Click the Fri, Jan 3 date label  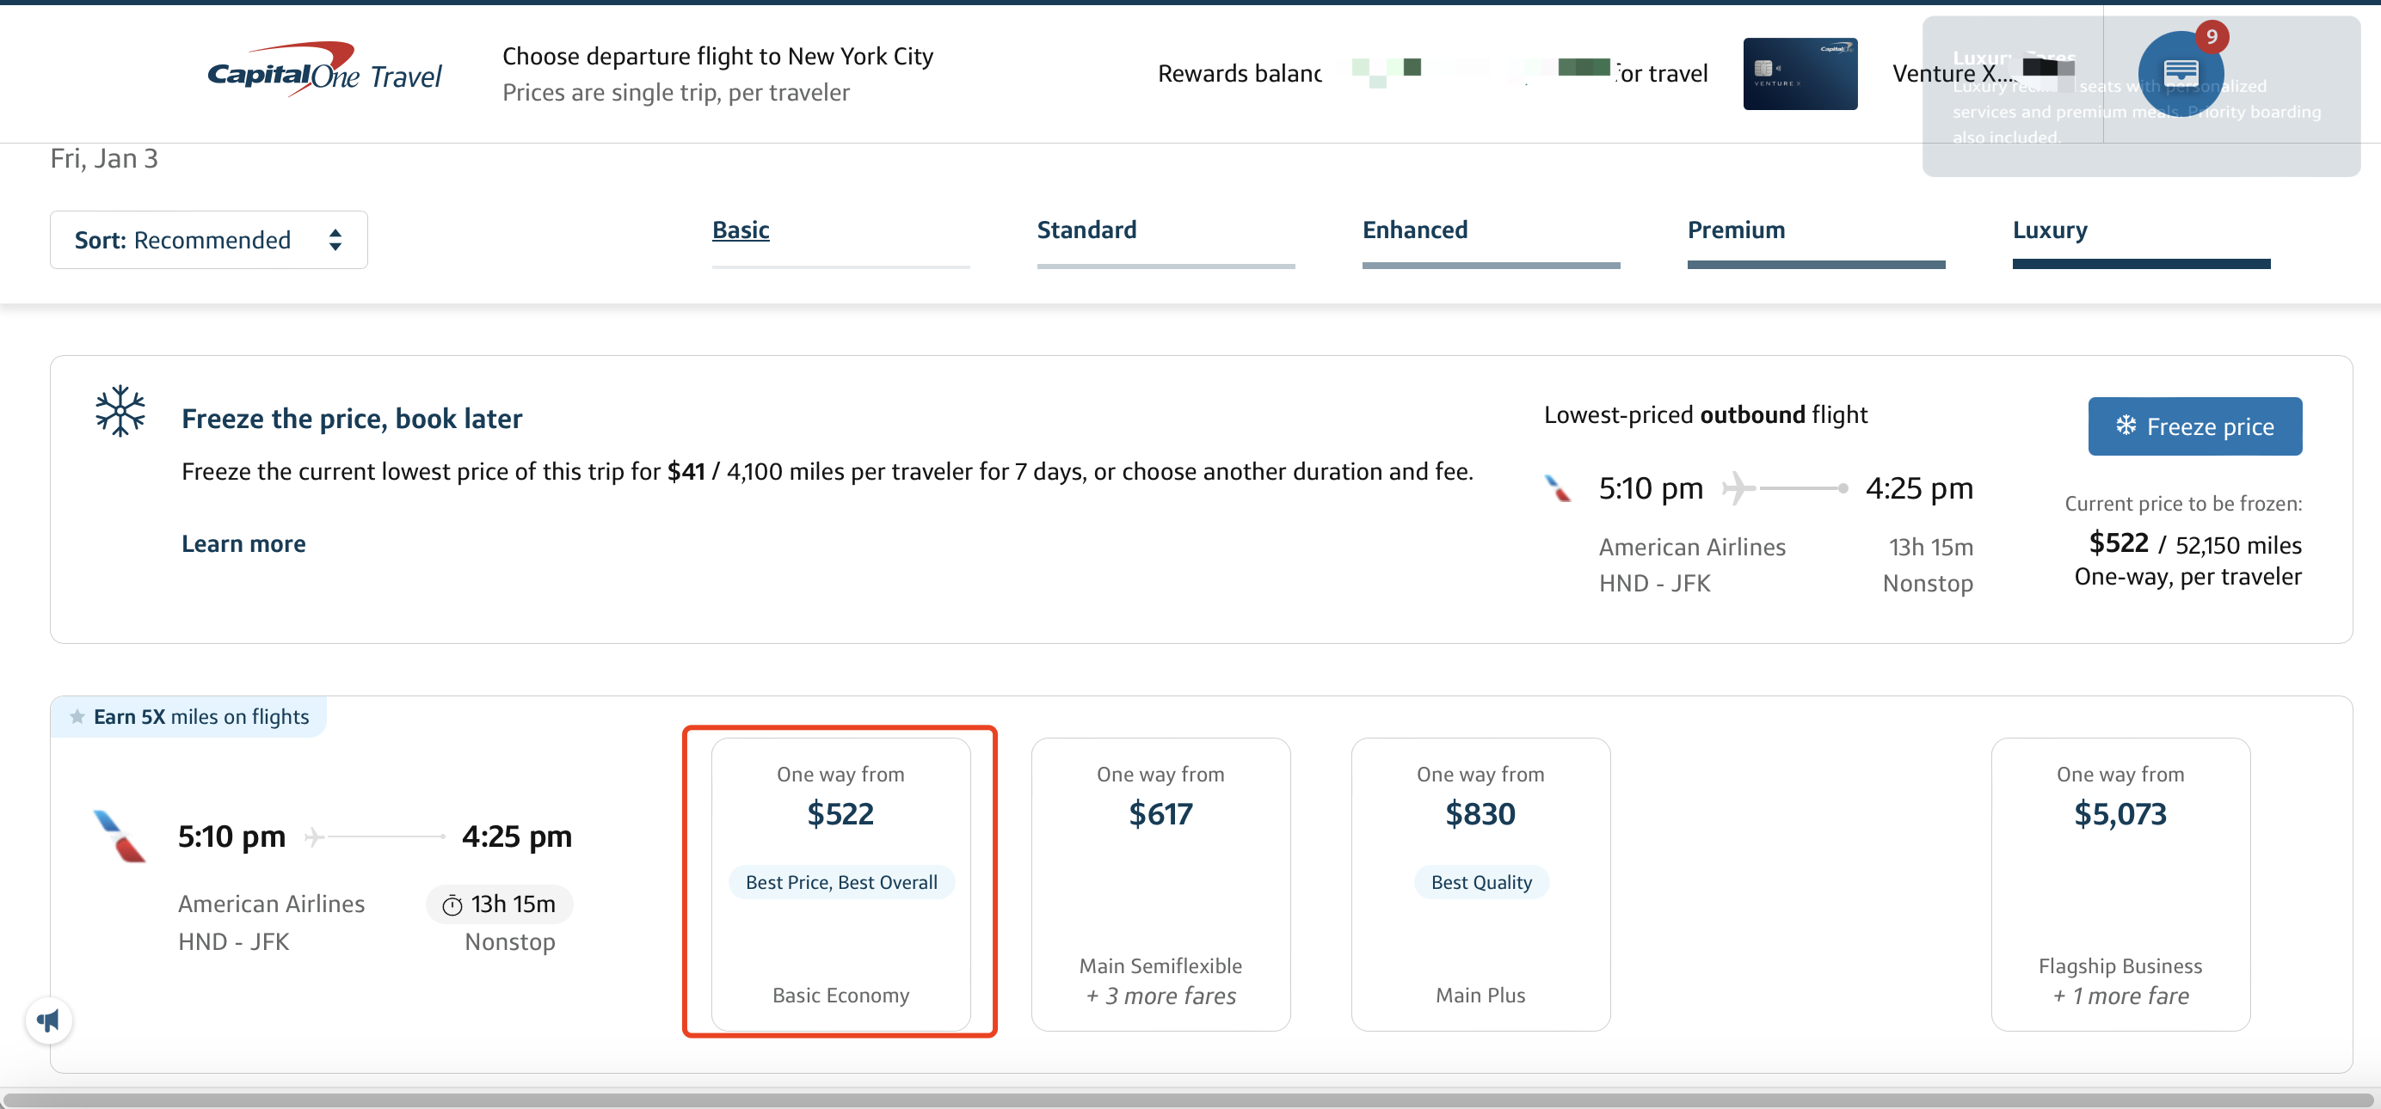pyautogui.click(x=103, y=159)
